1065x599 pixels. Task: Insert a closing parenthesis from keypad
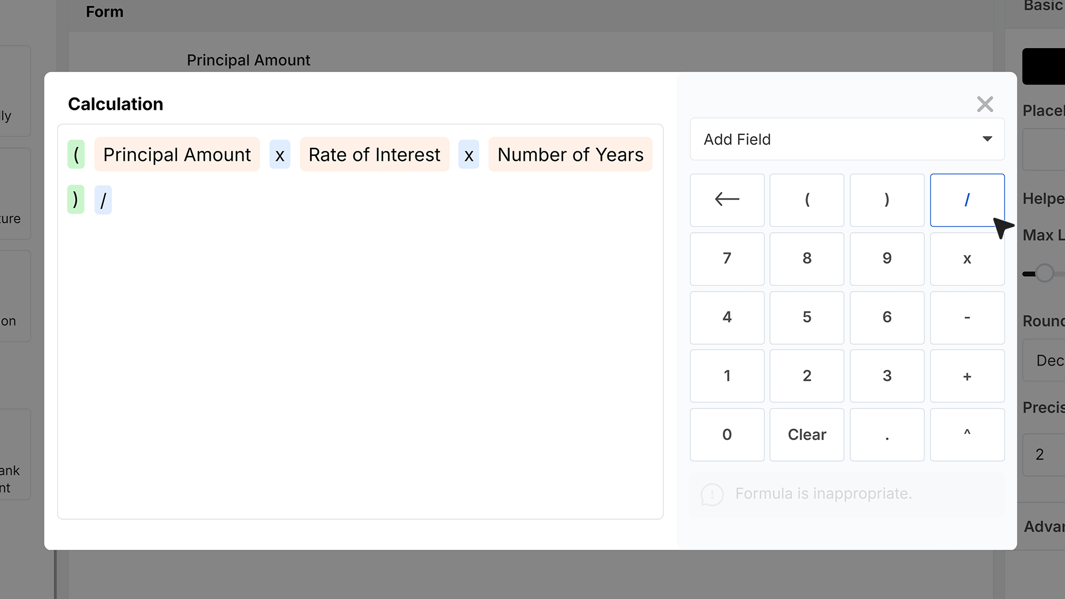pyautogui.click(x=887, y=200)
